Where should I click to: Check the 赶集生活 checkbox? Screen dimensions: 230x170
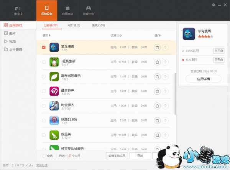(x=44, y=62)
